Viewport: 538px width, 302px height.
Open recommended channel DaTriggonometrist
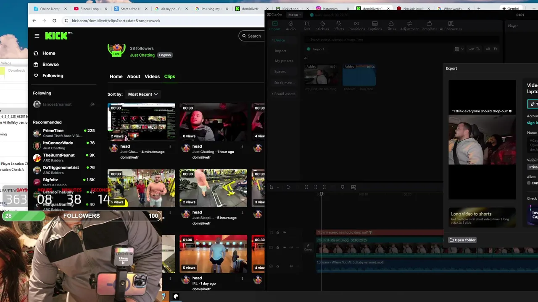[x=64, y=170]
